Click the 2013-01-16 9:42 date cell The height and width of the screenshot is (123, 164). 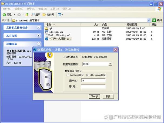(x=135, y=28)
